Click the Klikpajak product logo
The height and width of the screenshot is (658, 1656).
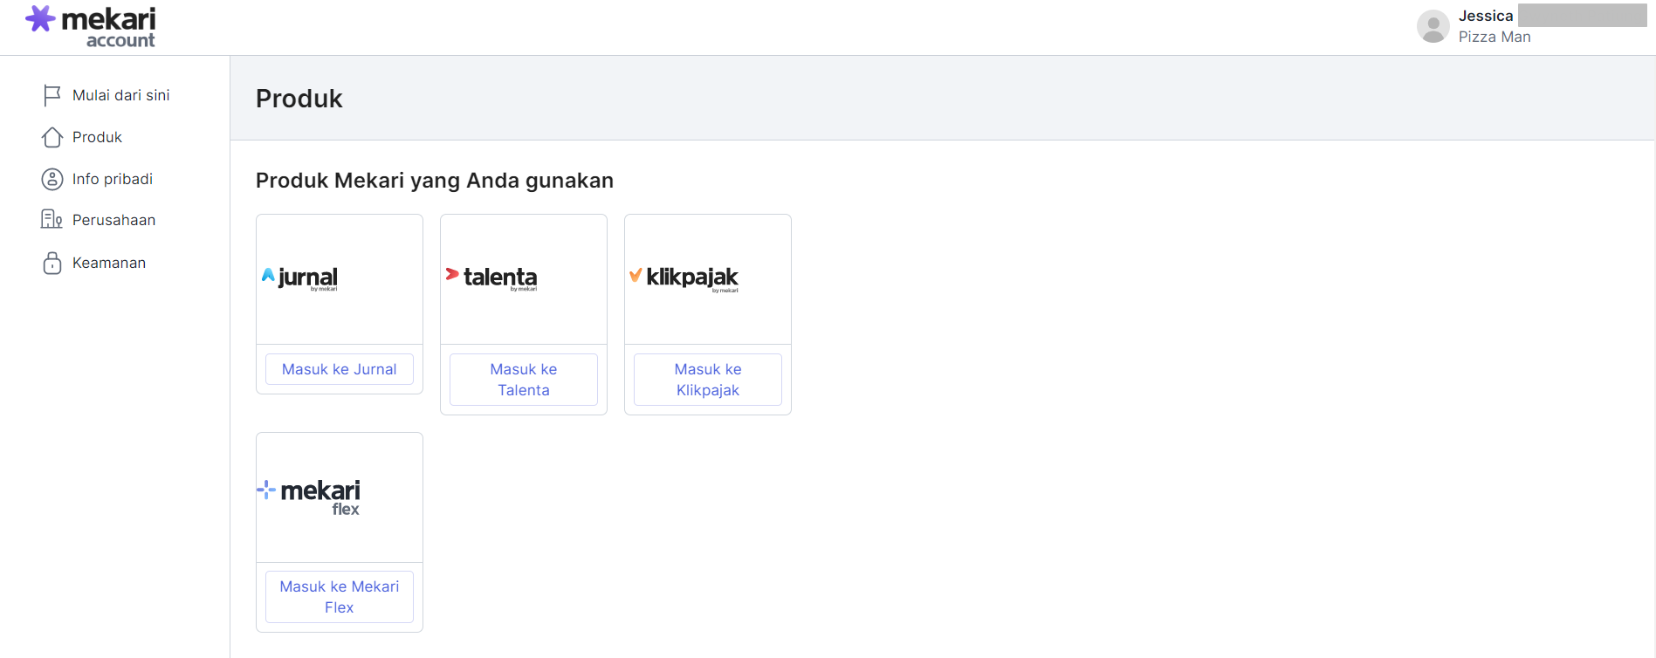point(684,278)
